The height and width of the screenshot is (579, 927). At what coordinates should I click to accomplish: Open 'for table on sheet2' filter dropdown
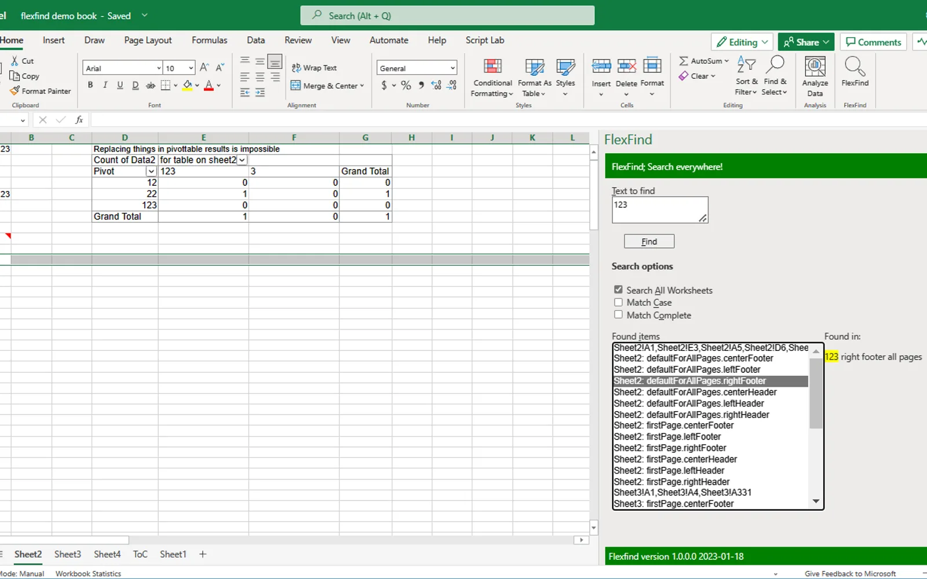tap(242, 160)
